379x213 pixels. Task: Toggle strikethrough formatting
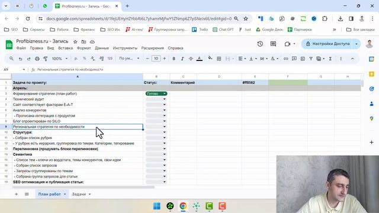click(x=191, y=59)
